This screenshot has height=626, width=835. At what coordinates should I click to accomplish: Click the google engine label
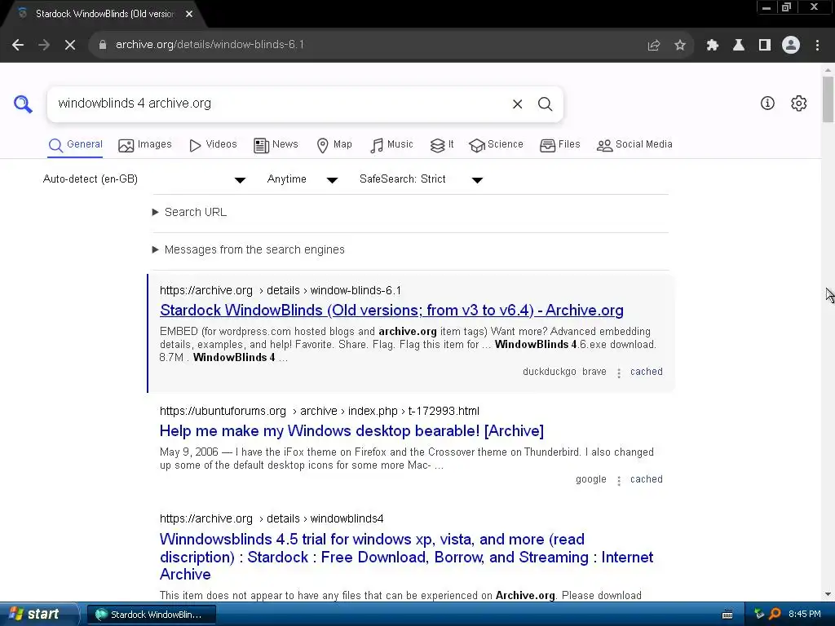pos(591,479)
